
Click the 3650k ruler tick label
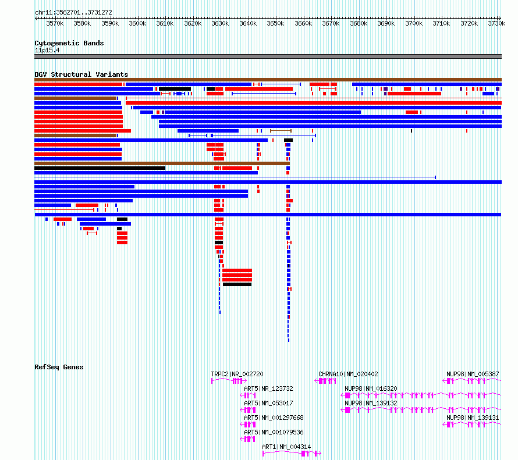[x=275, y=23]
